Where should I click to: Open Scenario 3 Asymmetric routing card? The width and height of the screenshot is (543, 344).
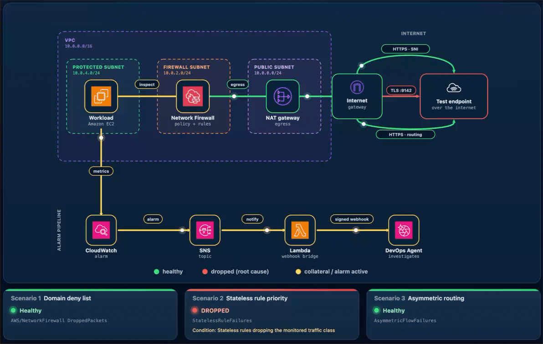(x=454, y=314)
